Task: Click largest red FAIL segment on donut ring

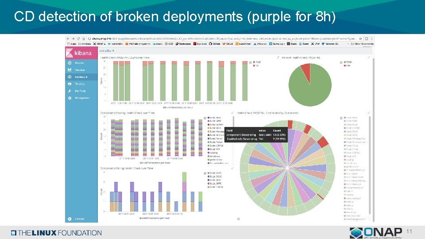Action: pyautogui.click(x=323, y=142)
